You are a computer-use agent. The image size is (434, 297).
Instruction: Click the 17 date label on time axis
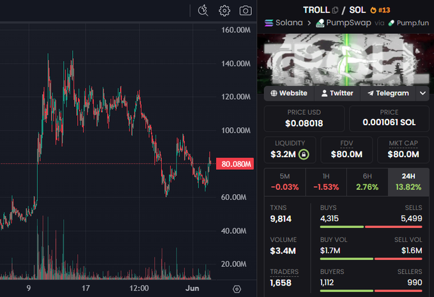[86, 289]
